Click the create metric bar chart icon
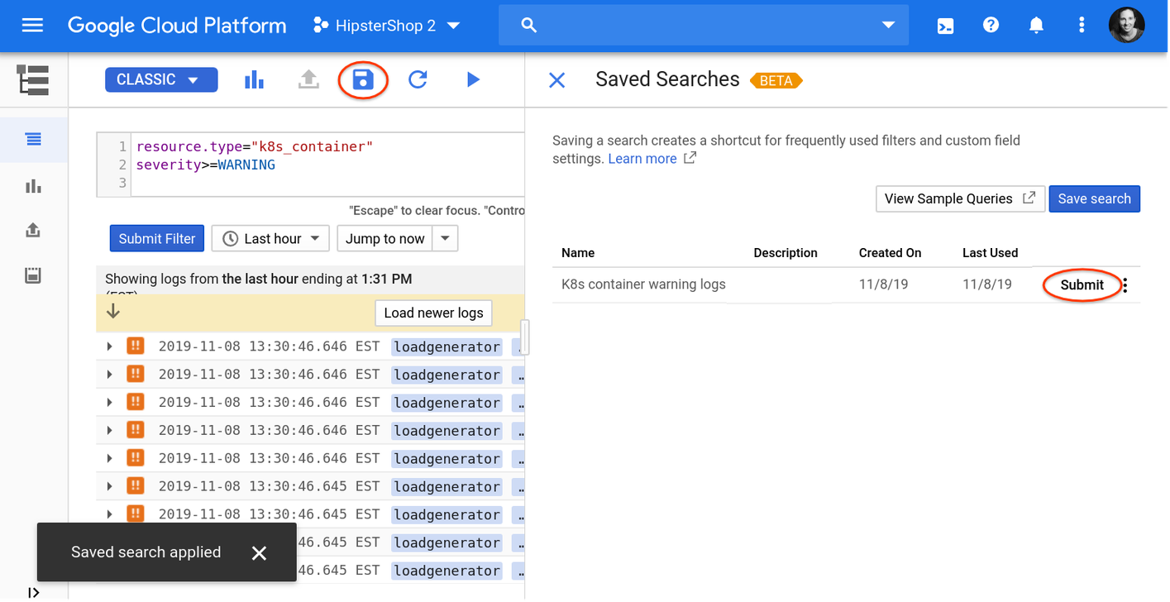The image size is (1170, 602). click(x=254, y=79)
